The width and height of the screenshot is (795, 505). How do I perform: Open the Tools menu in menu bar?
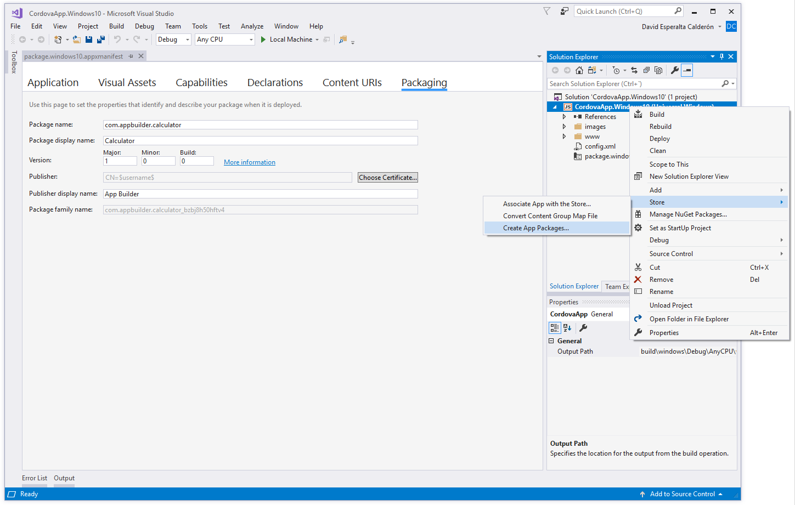click(x=200, y=26)
